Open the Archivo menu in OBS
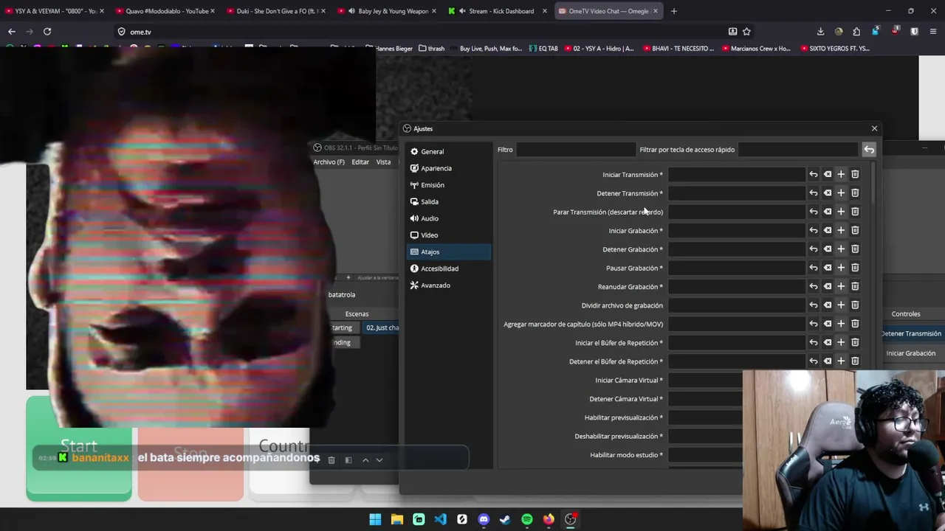This screenshot has width=945, height=531. 329,162
